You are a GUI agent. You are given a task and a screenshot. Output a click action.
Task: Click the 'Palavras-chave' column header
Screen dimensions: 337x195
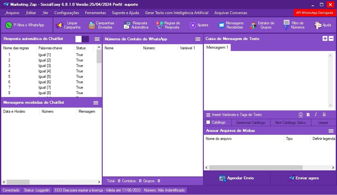(55, 48)
